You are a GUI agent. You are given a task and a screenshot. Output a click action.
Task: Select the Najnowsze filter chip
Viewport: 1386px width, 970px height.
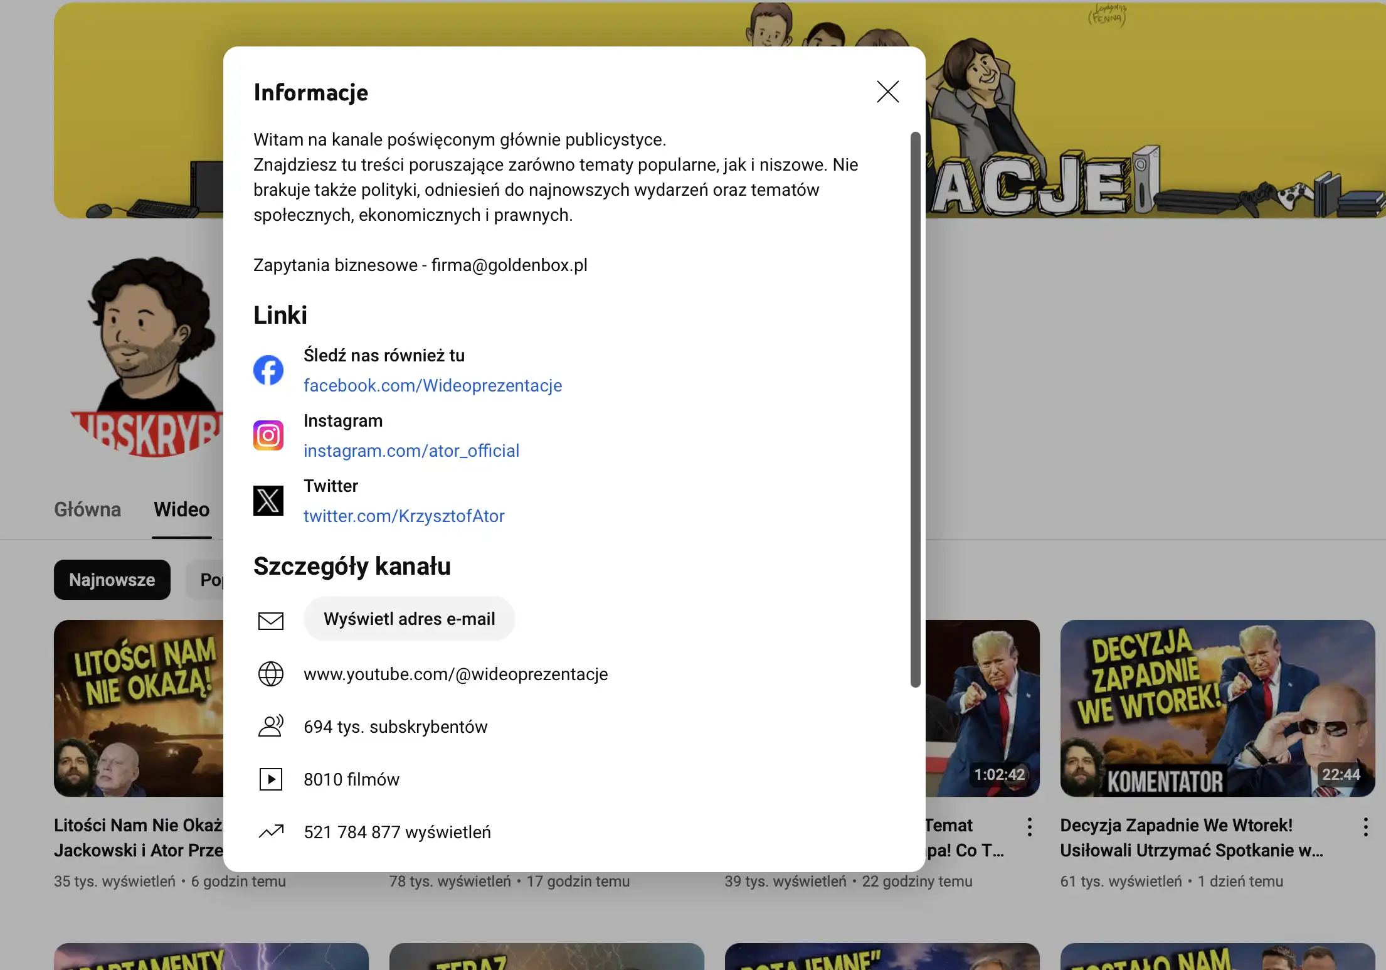[x=112, y=580]
